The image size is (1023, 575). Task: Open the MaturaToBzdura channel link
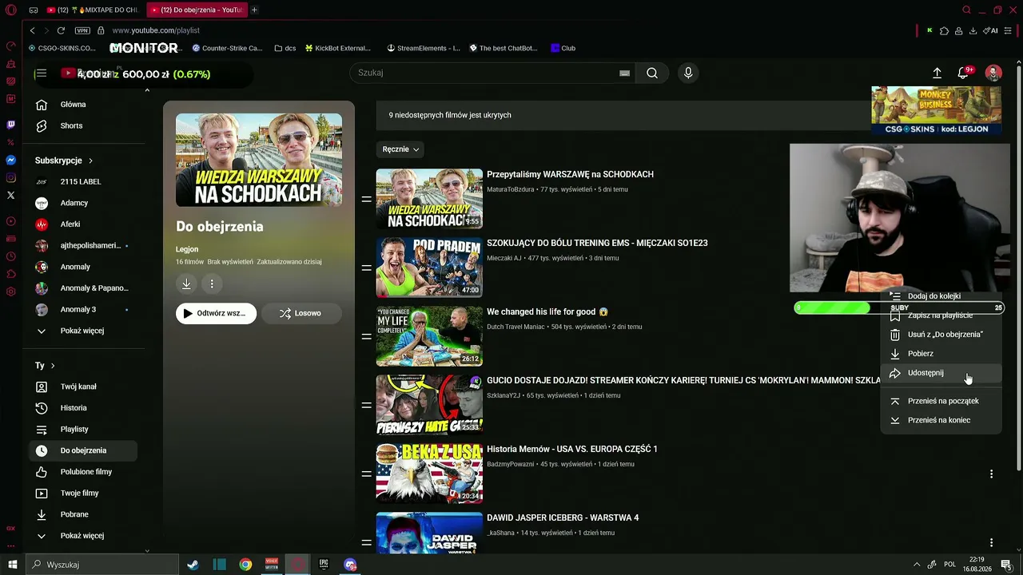[511, 189]
